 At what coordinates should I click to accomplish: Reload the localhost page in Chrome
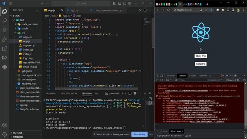168,10
